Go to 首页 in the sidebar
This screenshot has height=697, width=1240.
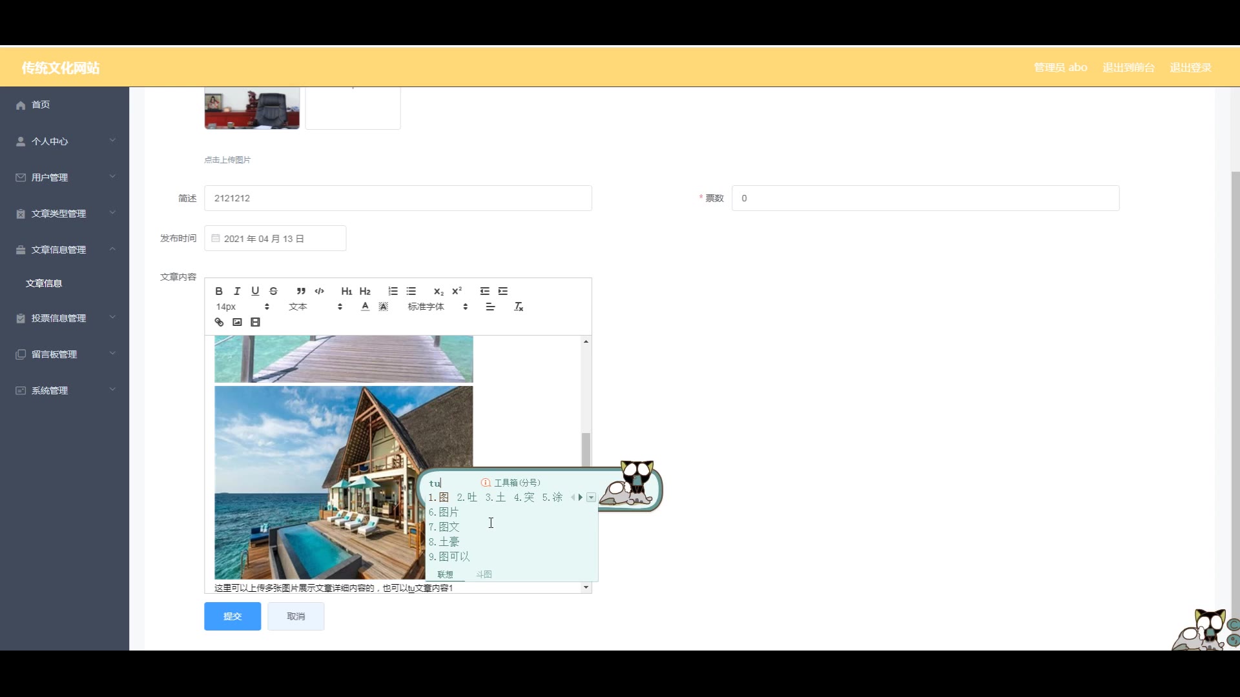click(40, 105)
